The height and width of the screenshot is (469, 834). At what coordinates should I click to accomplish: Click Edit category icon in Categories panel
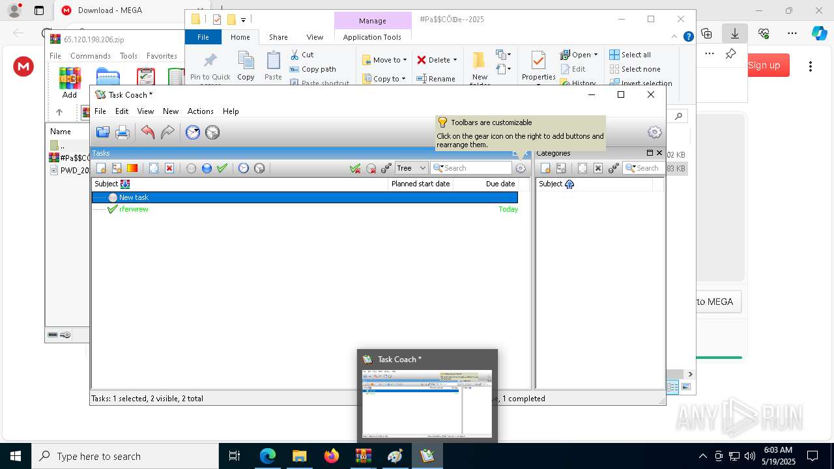click(582, 168)
